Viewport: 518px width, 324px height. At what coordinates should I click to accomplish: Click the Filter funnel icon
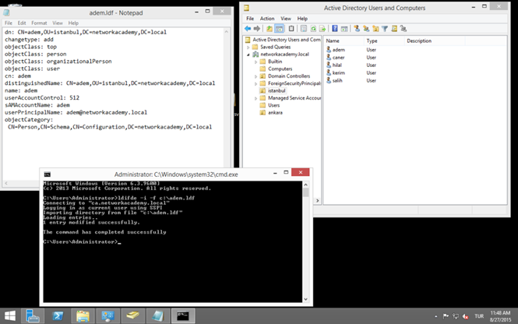pos(385,29)
